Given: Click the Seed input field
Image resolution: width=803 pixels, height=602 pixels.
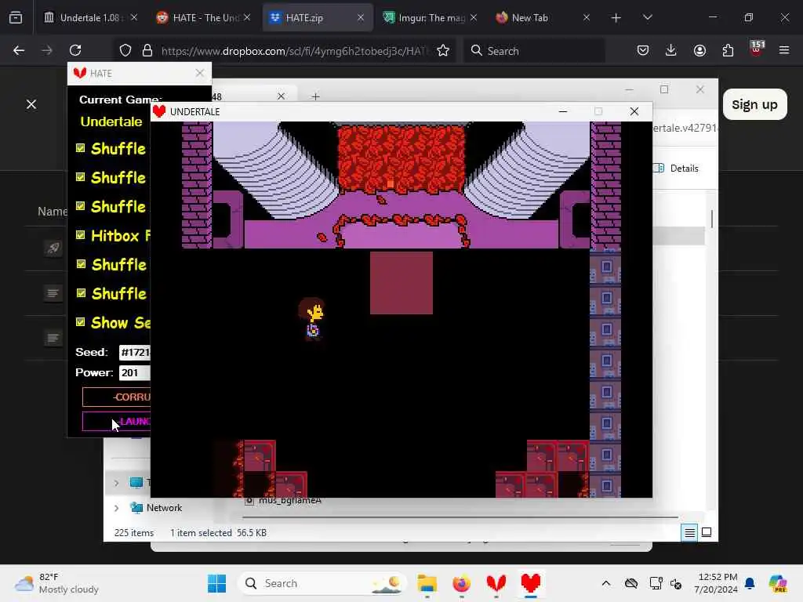Looking at the screenshot, I should tap(135, 352).
